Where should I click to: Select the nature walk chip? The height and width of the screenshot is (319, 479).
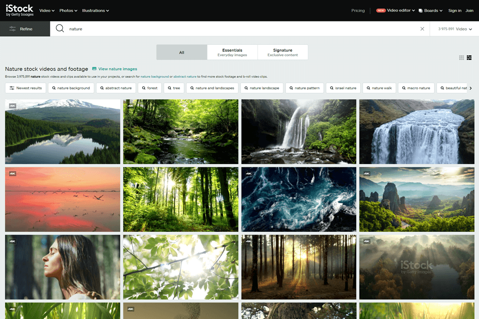379,88
